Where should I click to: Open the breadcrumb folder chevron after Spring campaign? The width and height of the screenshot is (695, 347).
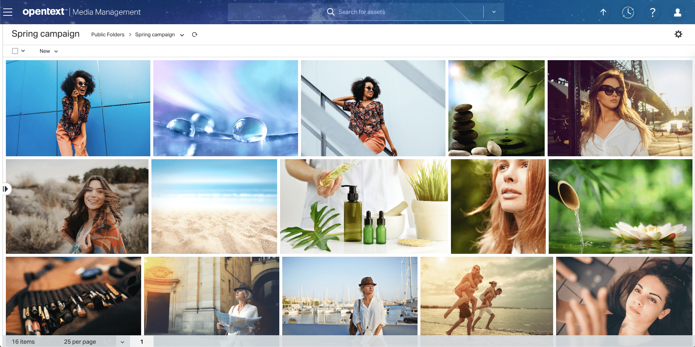182,35
